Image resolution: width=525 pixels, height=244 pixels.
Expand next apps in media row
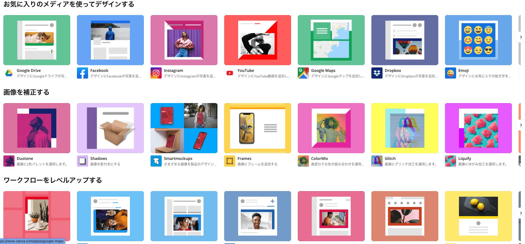click(521, 37)
